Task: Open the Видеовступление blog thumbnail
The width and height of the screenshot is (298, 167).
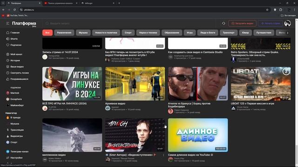Action: 135,135
